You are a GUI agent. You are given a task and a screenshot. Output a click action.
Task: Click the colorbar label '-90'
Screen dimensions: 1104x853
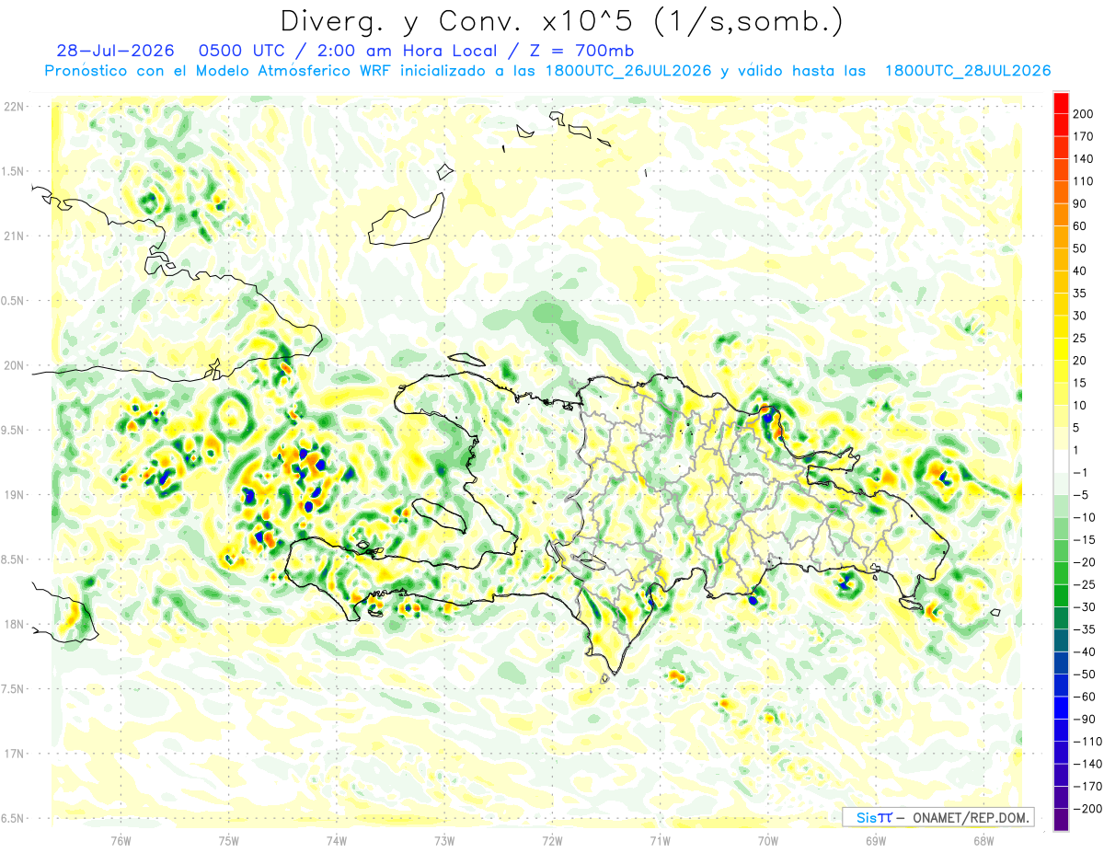(x=1086, y=719)
